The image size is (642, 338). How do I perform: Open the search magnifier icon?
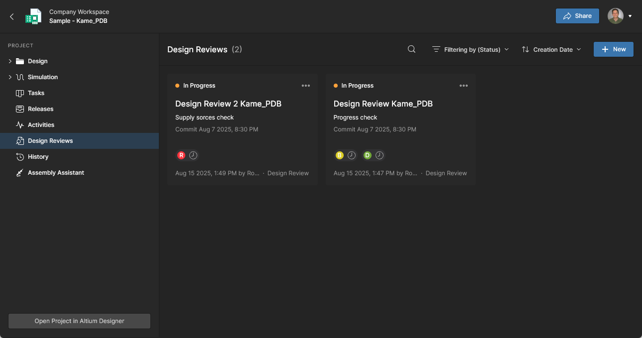pyautogui.click(x=411, y=49)
